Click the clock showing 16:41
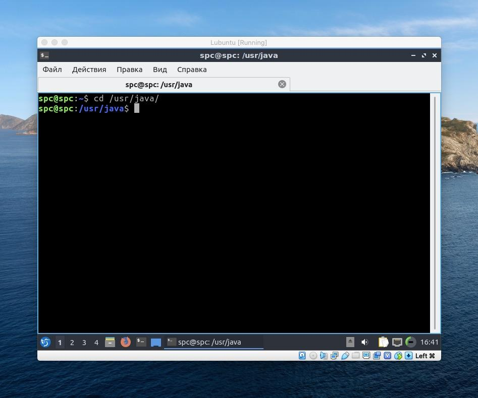 click(x=430, y=342)
